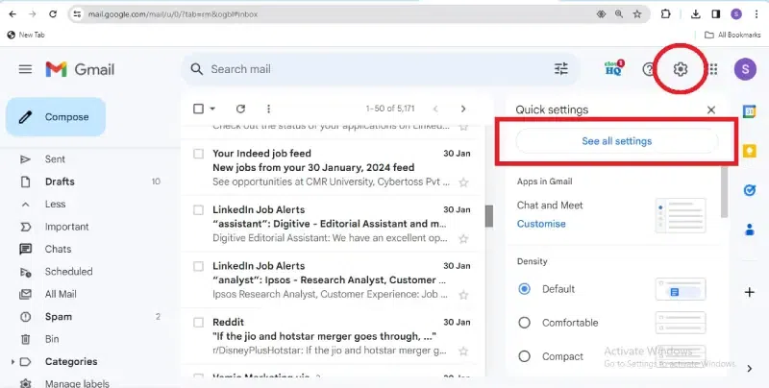Hide the side panel chevron
Viewport: 769px width, 388px height.
pos(750,369)
